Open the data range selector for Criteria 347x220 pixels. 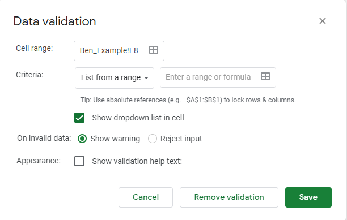(x=265, y=76)
